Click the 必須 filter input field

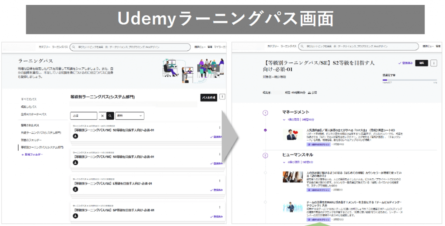[x=84, y=116]
